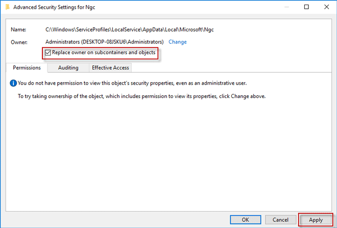Close the Advanced Security Settings dialog
Viewport: 337px width, 228px height.
[x=327, y=7]
